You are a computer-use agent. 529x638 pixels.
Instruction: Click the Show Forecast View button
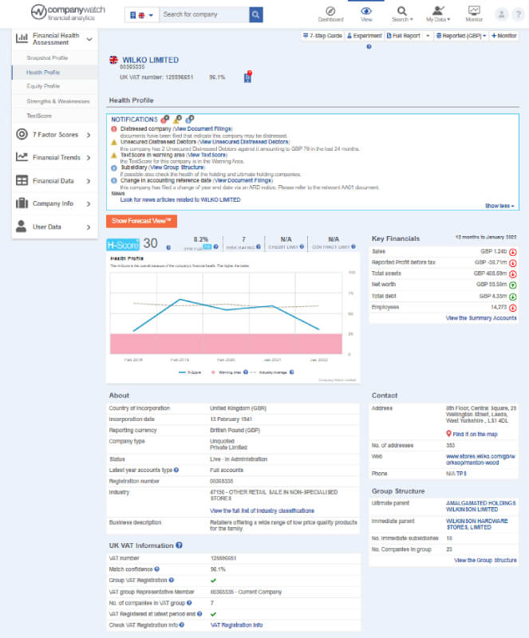142,221
